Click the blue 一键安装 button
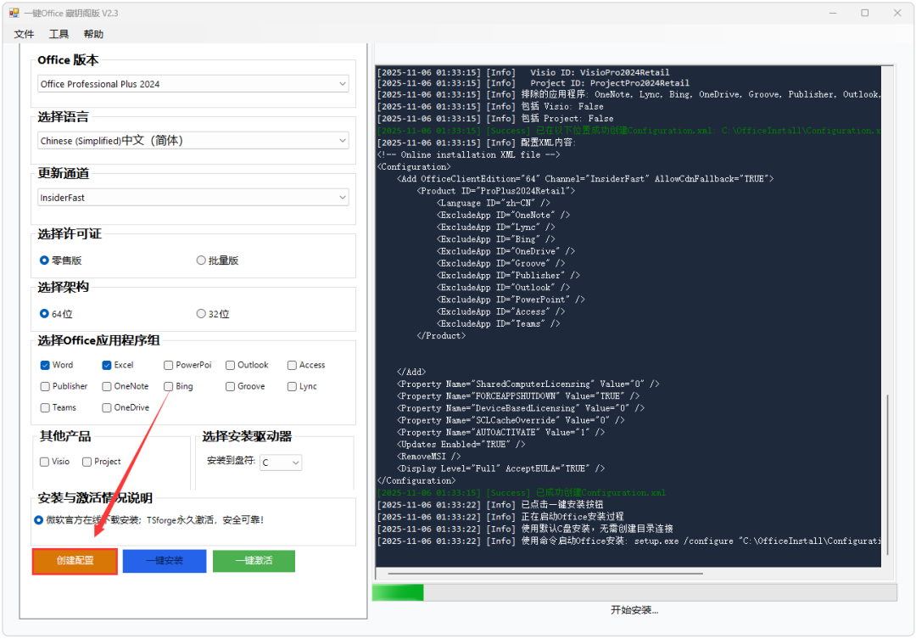Viewport: 916px width, 639px height. [164, 561]
